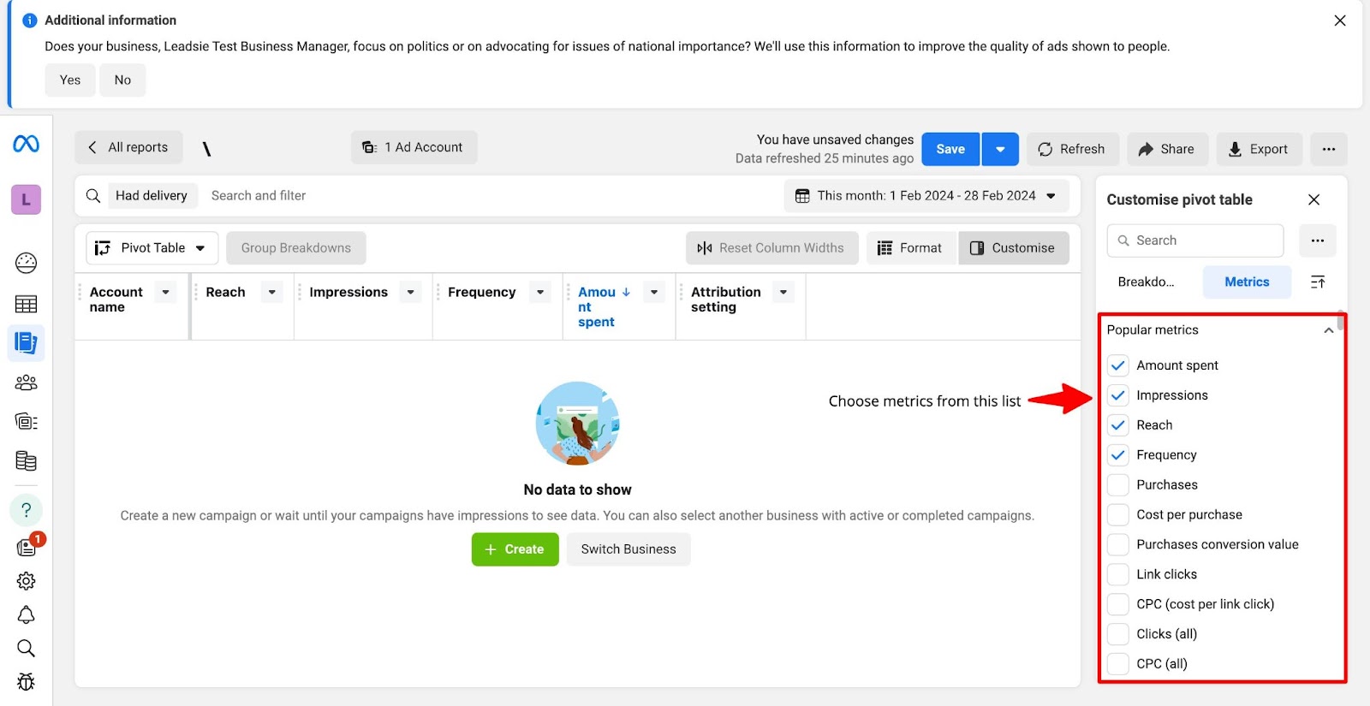Open the Meta logo home icon
The image size is (1370, 706).
[26, 144]
